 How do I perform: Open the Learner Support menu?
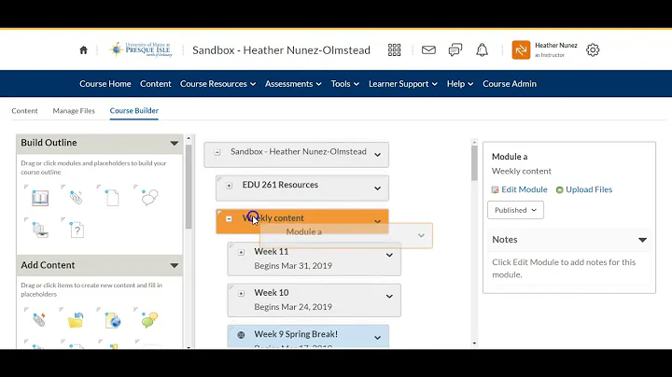(x=403, y=84)
